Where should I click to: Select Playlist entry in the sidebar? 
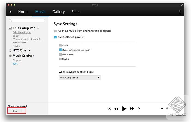coord(17,46)
